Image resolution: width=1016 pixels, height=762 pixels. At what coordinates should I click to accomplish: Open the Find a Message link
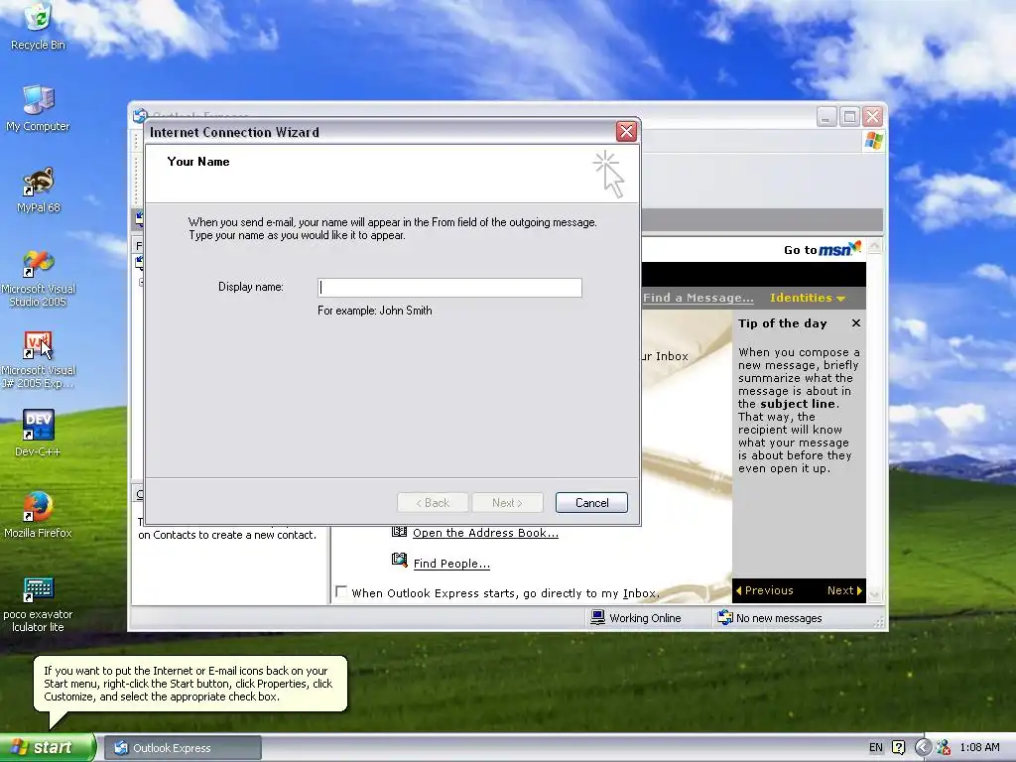(x=698, y=298)
